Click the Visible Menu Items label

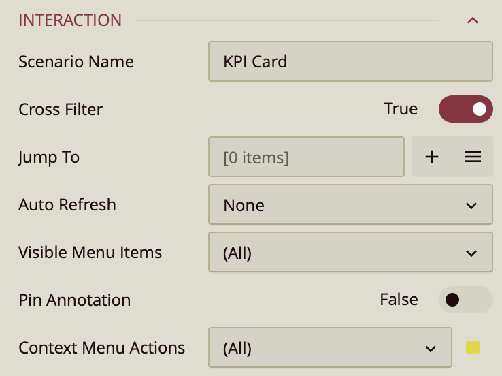[90, 253]
